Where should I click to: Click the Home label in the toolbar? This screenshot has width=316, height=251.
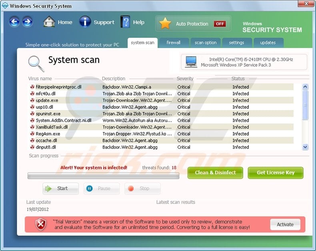click(x=65, y=22)
